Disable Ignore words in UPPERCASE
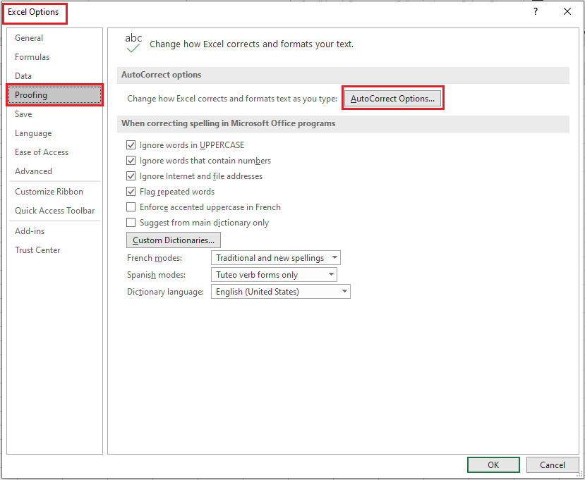 pos(131,144)
